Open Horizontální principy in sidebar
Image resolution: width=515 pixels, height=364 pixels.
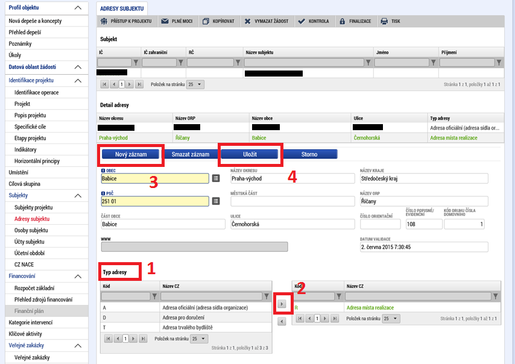(46, 161)
